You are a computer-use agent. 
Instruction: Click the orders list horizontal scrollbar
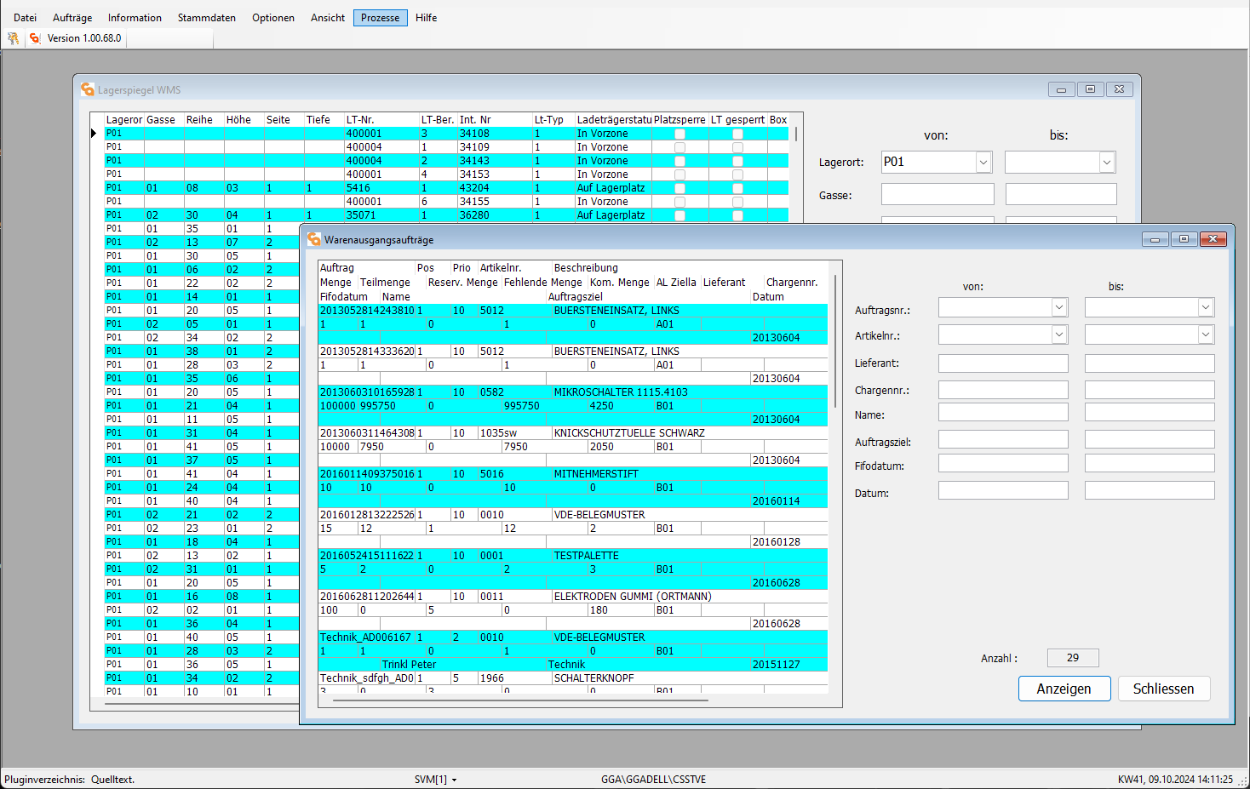(520, 700)
